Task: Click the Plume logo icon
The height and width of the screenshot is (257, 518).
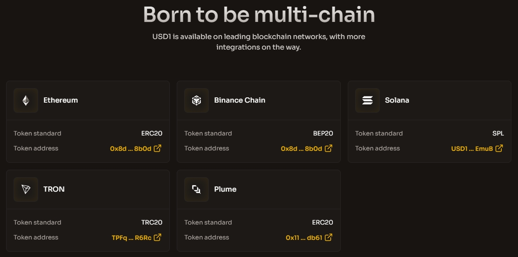Action: click(x=196, y=189)
